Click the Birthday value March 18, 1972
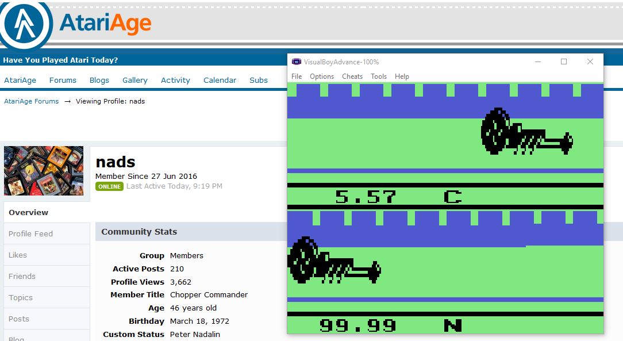The width and height of the screenshot is (623, 341). click(199, 321)
